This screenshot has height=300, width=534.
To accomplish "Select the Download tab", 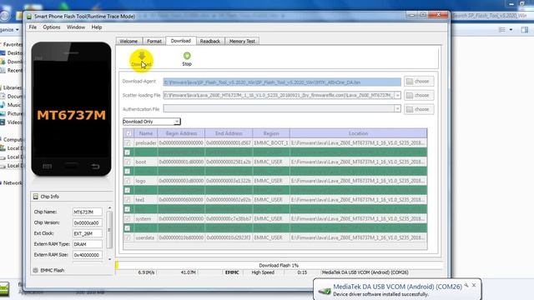I will [181, 41].
